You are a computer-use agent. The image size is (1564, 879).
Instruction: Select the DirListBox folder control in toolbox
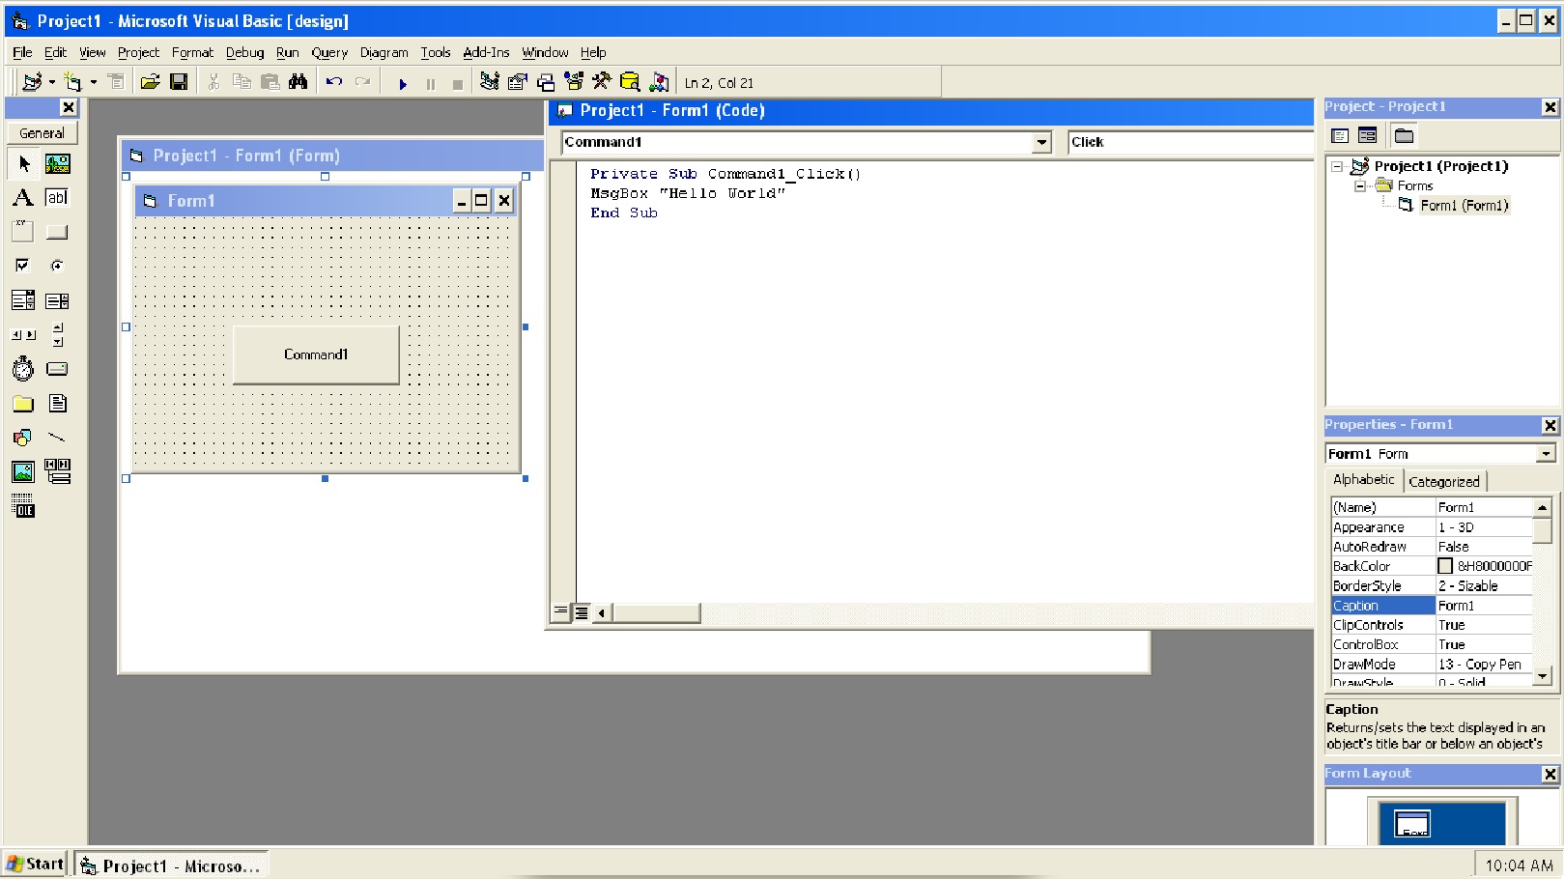point(23,404)
